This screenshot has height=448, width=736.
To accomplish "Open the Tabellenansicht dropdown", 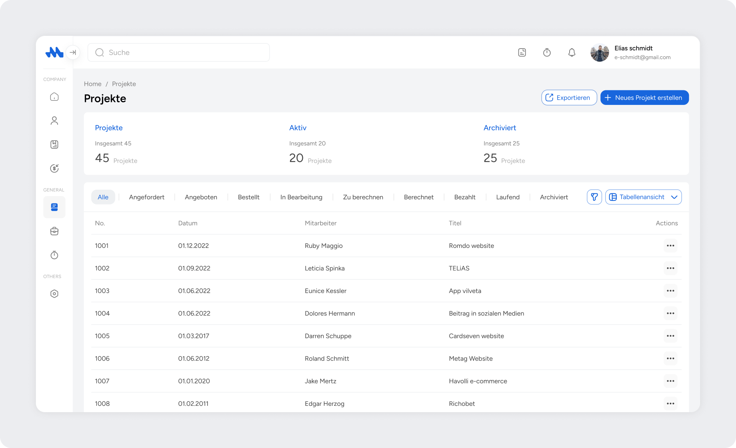I will pyautogui.click(x=643, y=197).
